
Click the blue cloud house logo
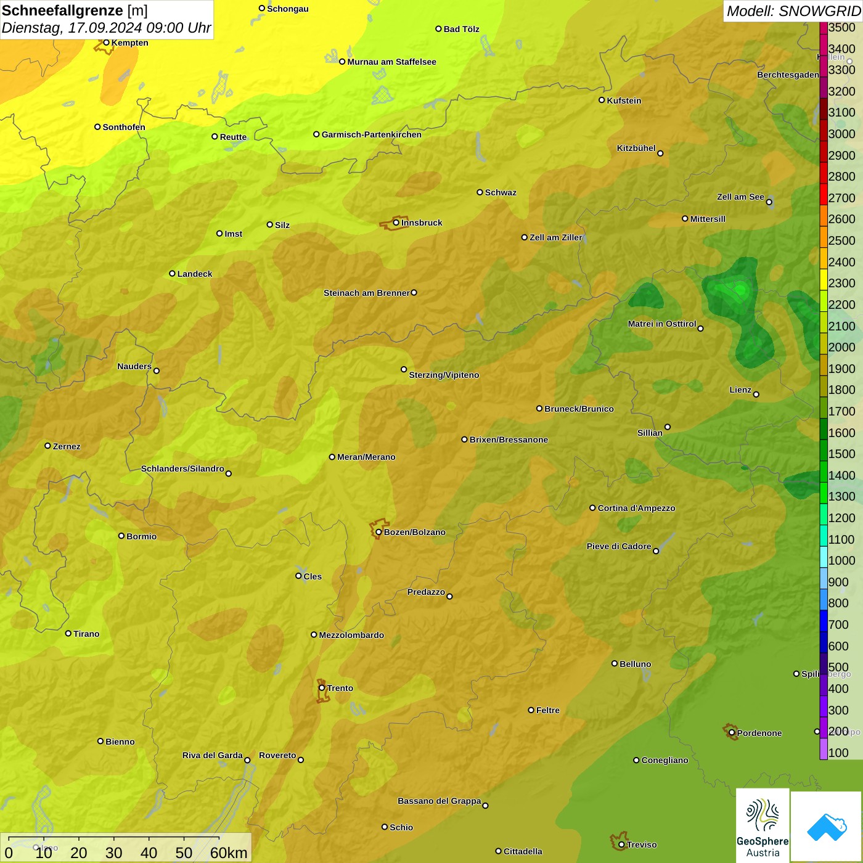coord(827,826)
